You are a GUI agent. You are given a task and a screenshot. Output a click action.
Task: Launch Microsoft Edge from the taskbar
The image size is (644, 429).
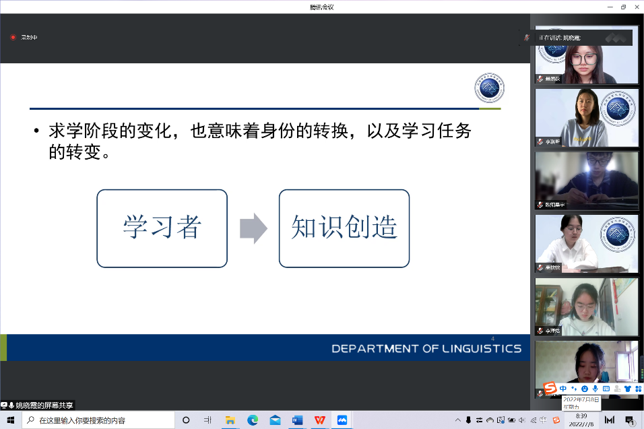tap(253, 420)
